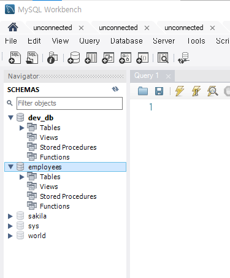Collapse the dev_db schema
The height and width of the screenshot is (278, 230).
[10, 118]
